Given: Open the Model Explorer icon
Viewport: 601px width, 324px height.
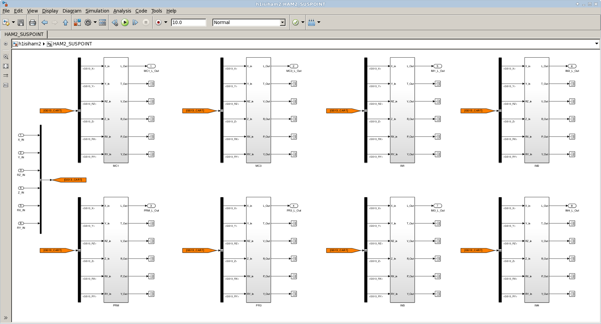Looking at the screenshot, I should (x=102, y=22).
